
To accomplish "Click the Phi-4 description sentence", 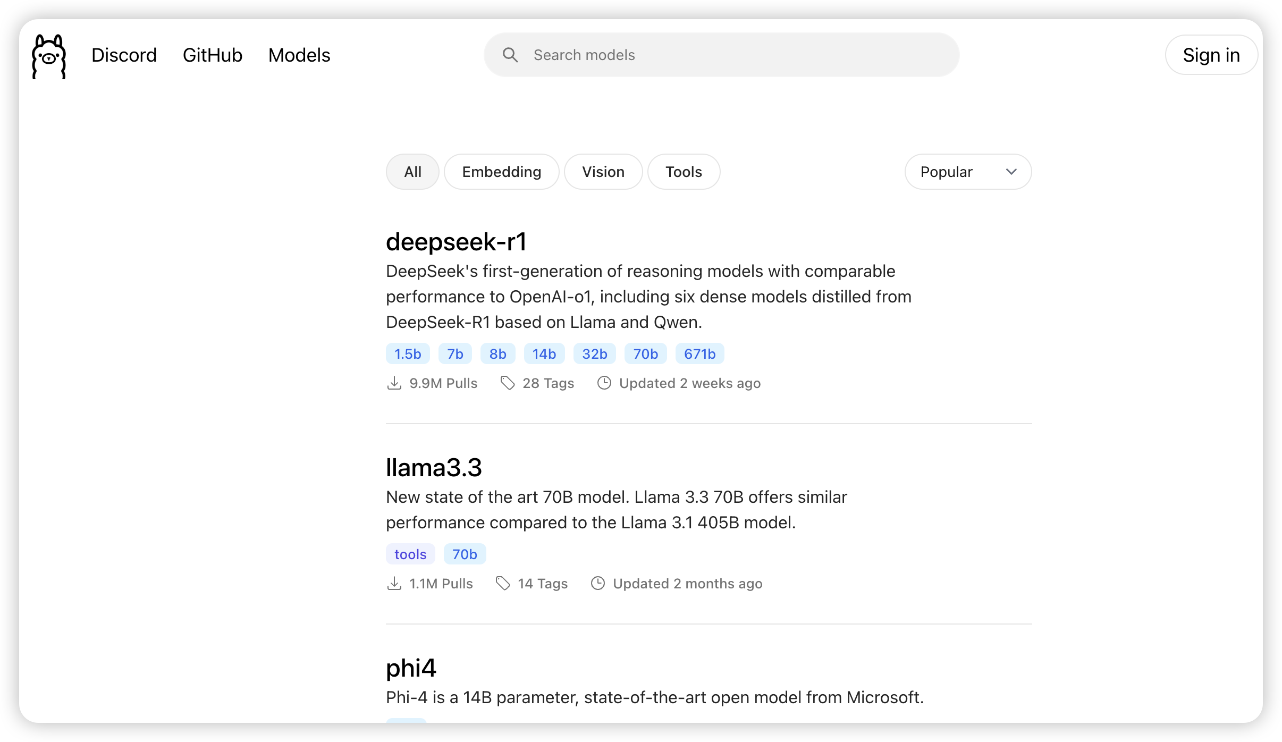I will [655, 697].
